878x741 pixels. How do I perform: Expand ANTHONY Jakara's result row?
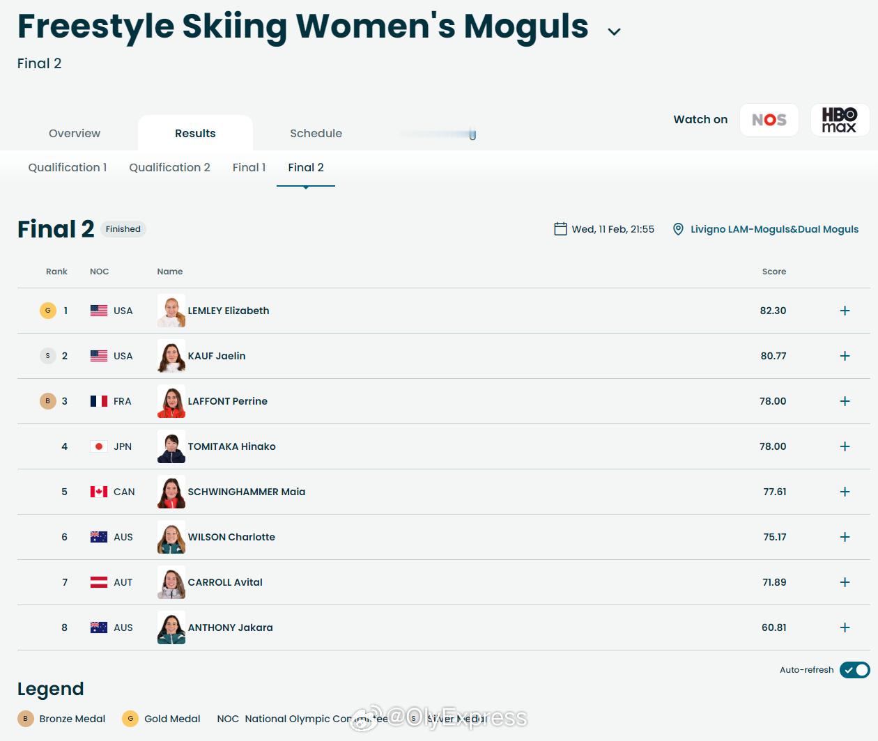(x=845, y=627)
